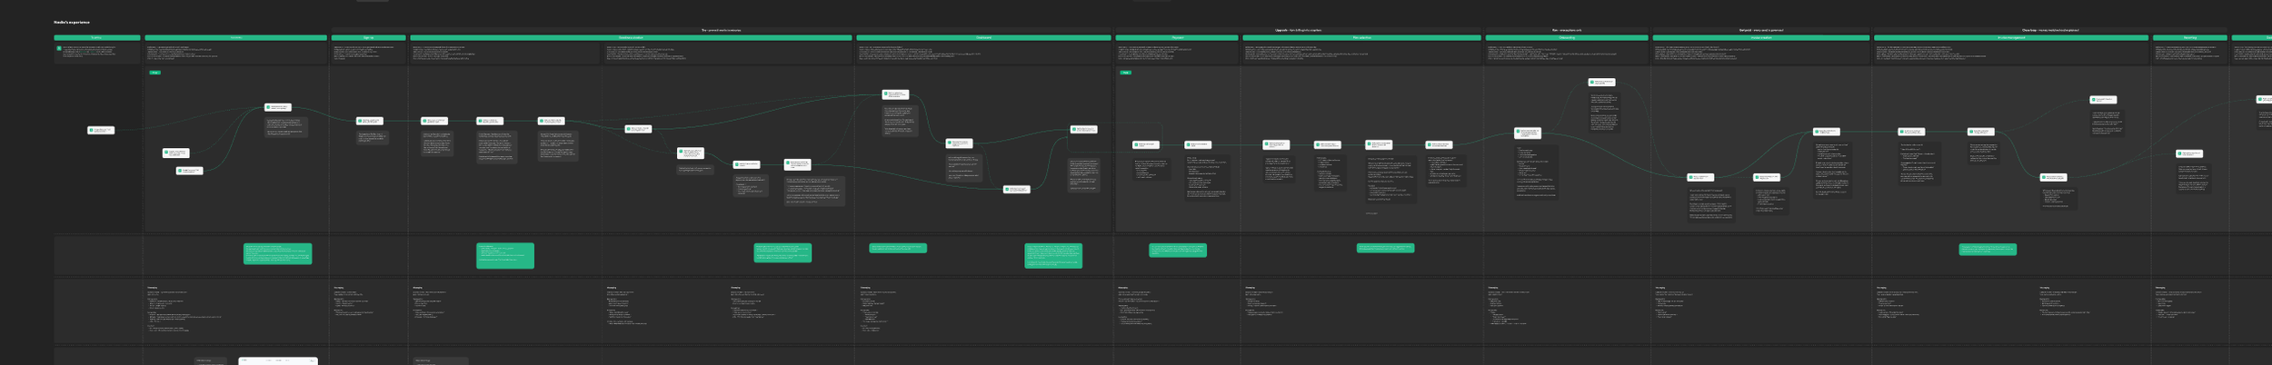Select the Sign up phase header bar
This screenshot has width=2272, height=365.
click(x=368, y=38)
